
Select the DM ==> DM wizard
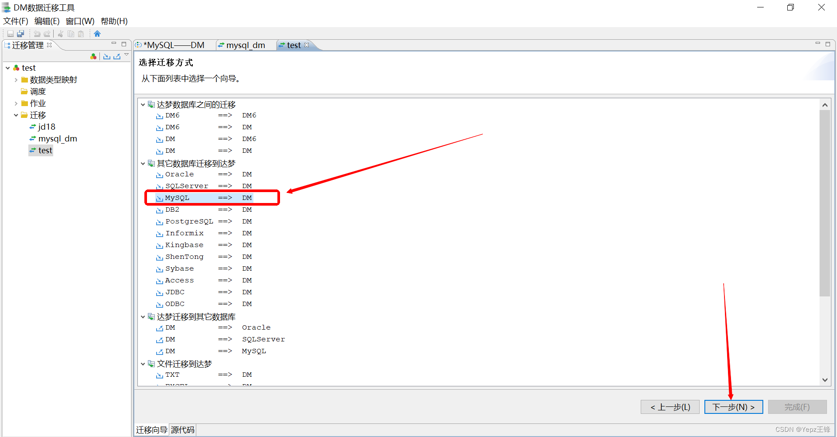(x=204, y=151)
